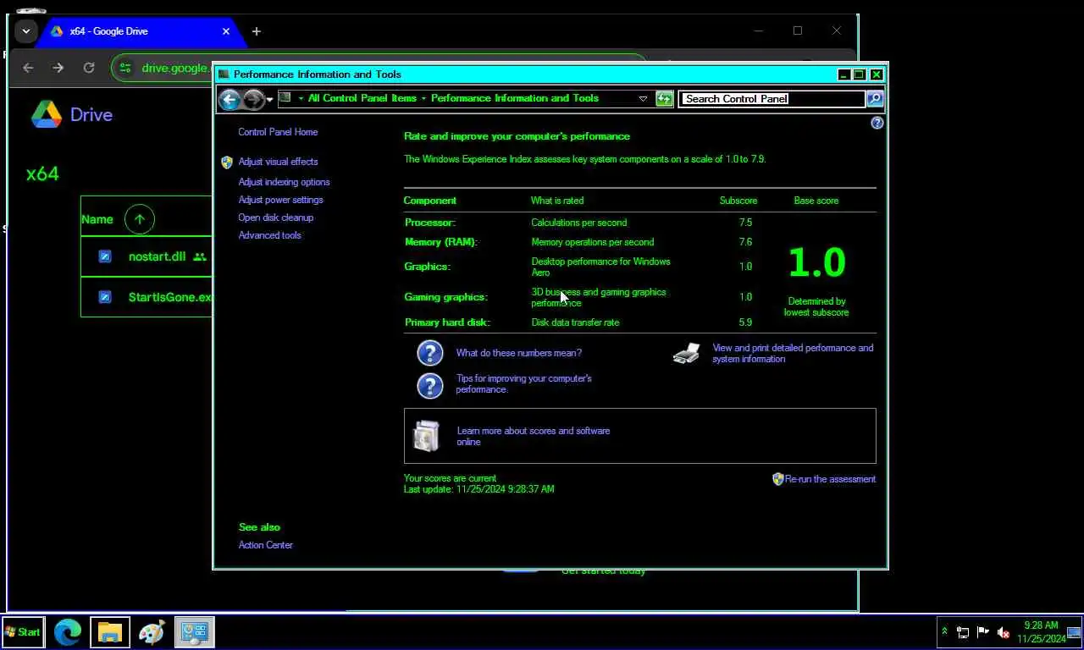Viewport: 1084px width, 650px height.
Task: Click the shield icon beside Re-run the assessment
Action: [778, 479]
